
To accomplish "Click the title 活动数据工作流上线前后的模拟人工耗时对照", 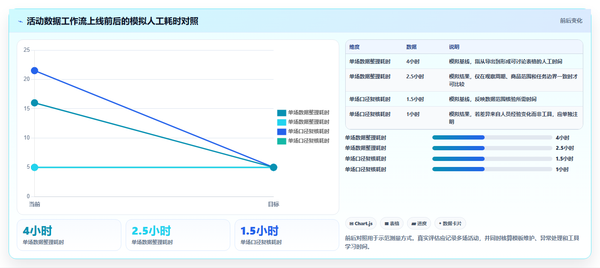I will [x=112, y=21].
